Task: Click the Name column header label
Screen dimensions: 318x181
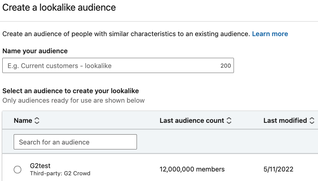Action: pyautogui.click(x=23, y=121)
